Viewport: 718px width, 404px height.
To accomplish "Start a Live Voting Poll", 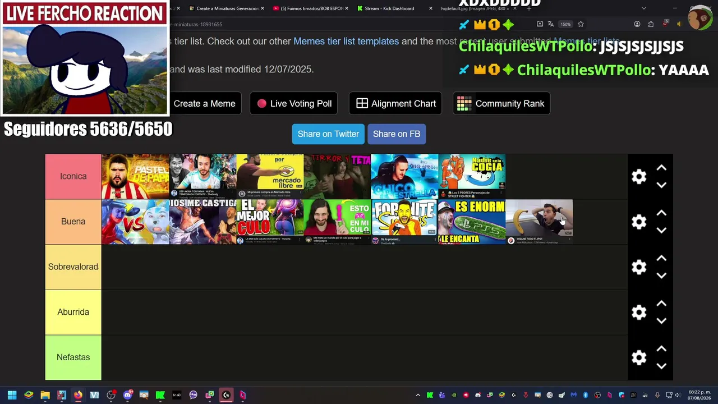I will (x=294, y=103).
